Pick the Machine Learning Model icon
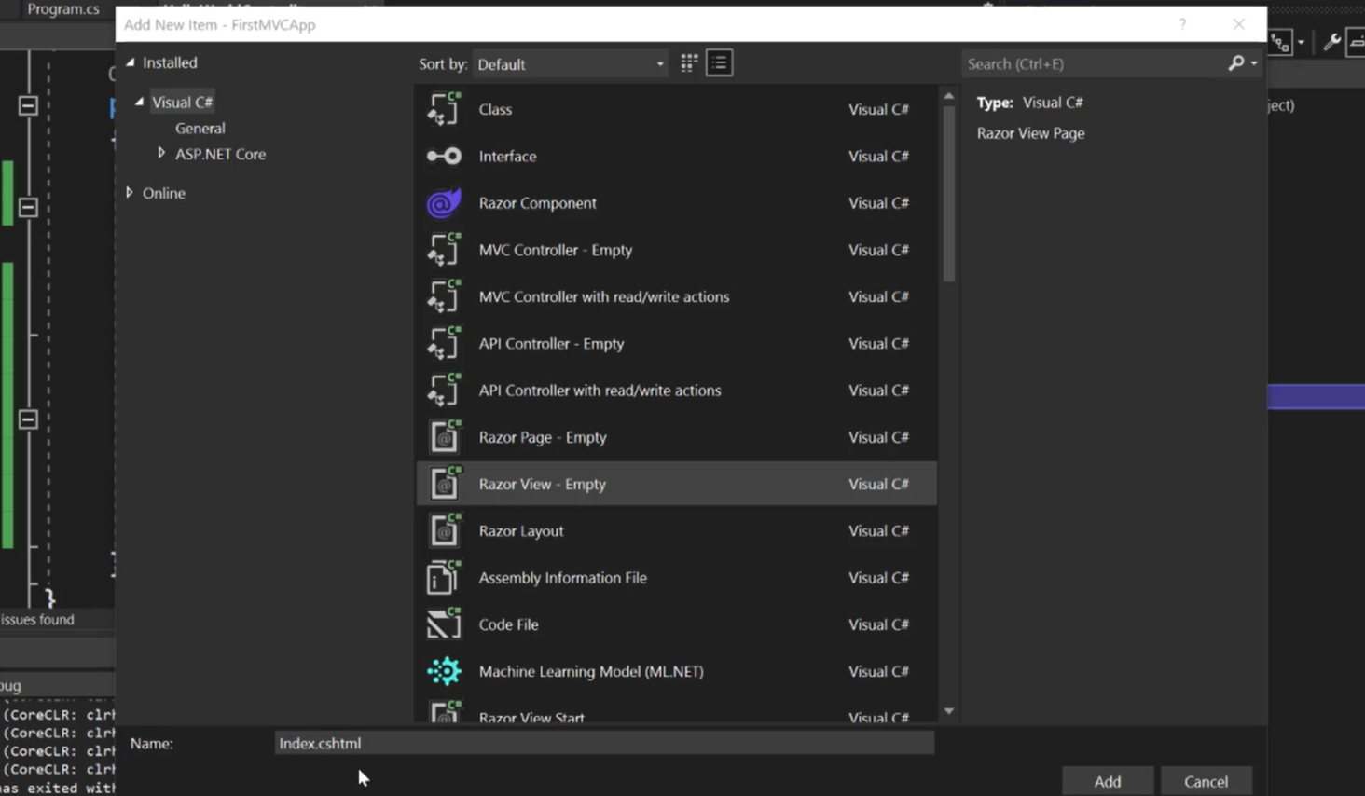The image size is (1365, 796). pos(444,671)
